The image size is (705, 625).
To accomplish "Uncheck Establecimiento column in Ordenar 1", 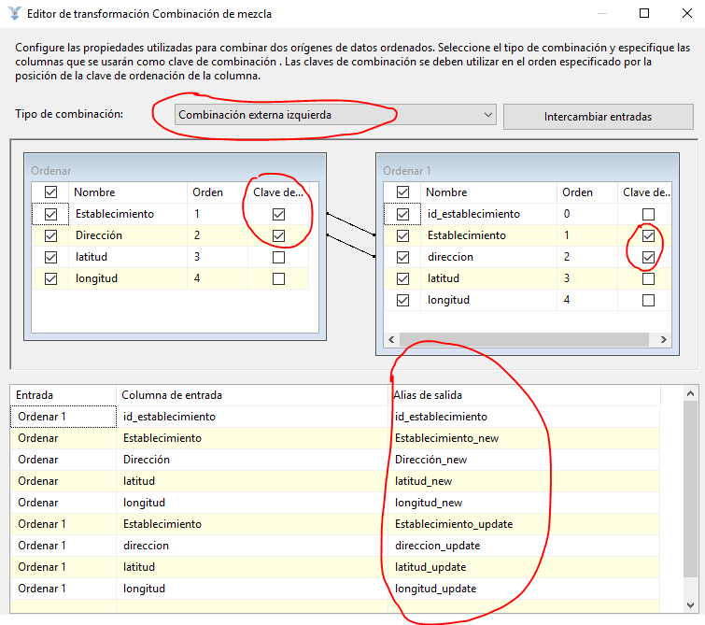I will [402, 235].
